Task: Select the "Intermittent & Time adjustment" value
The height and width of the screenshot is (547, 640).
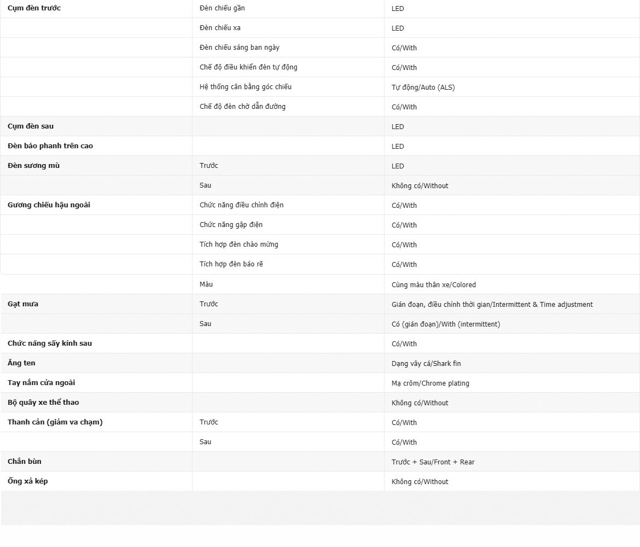Action: 492,305
